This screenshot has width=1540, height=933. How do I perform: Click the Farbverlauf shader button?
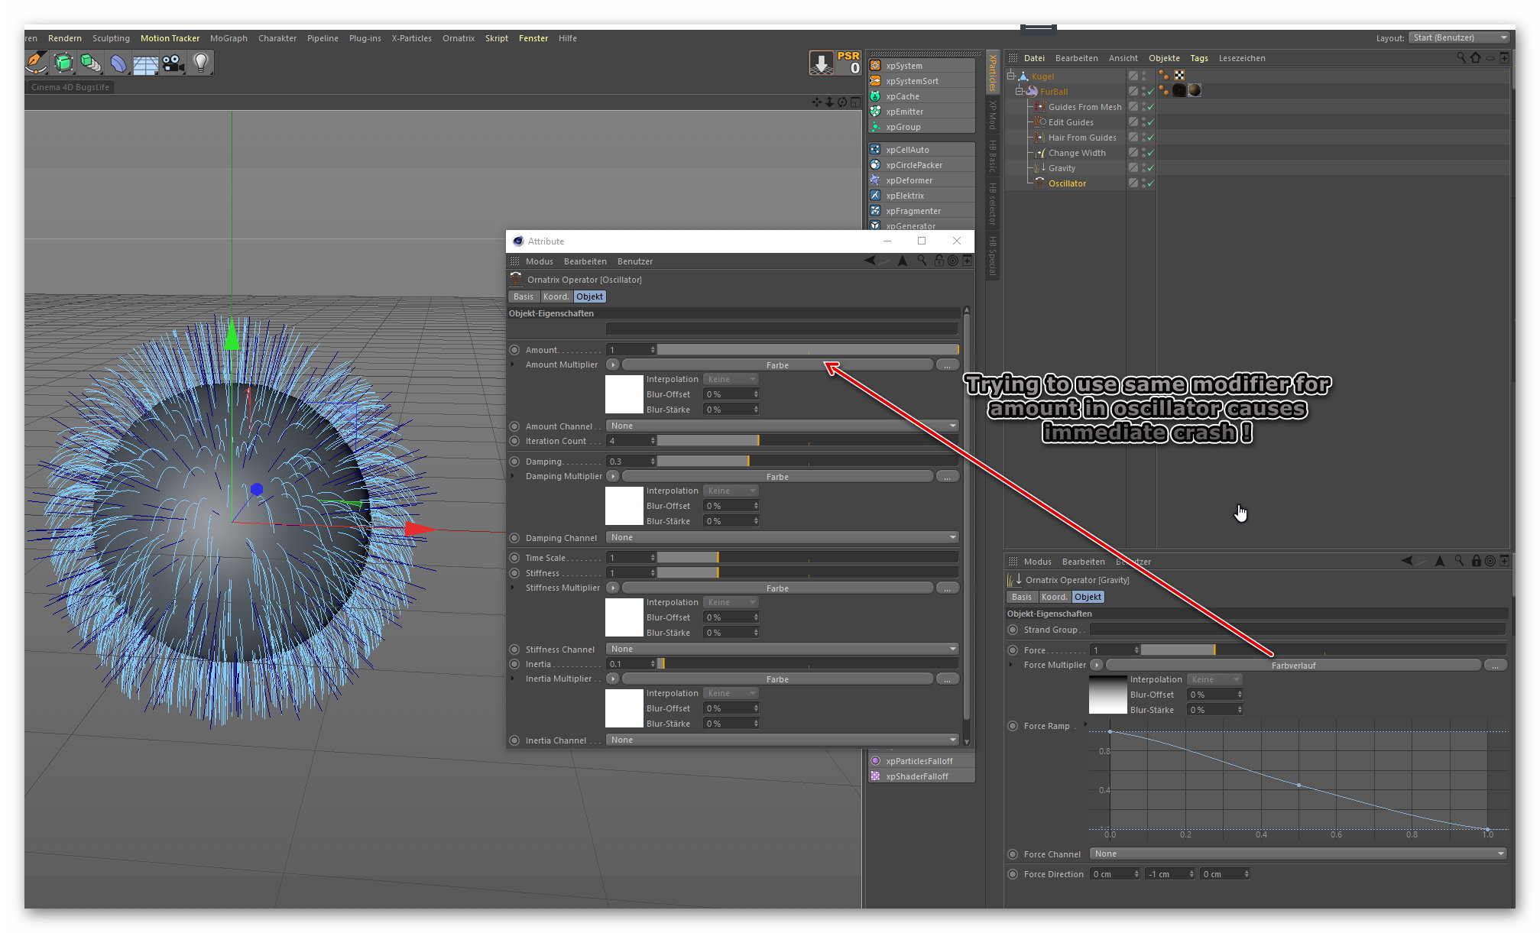coord(1293,666)
